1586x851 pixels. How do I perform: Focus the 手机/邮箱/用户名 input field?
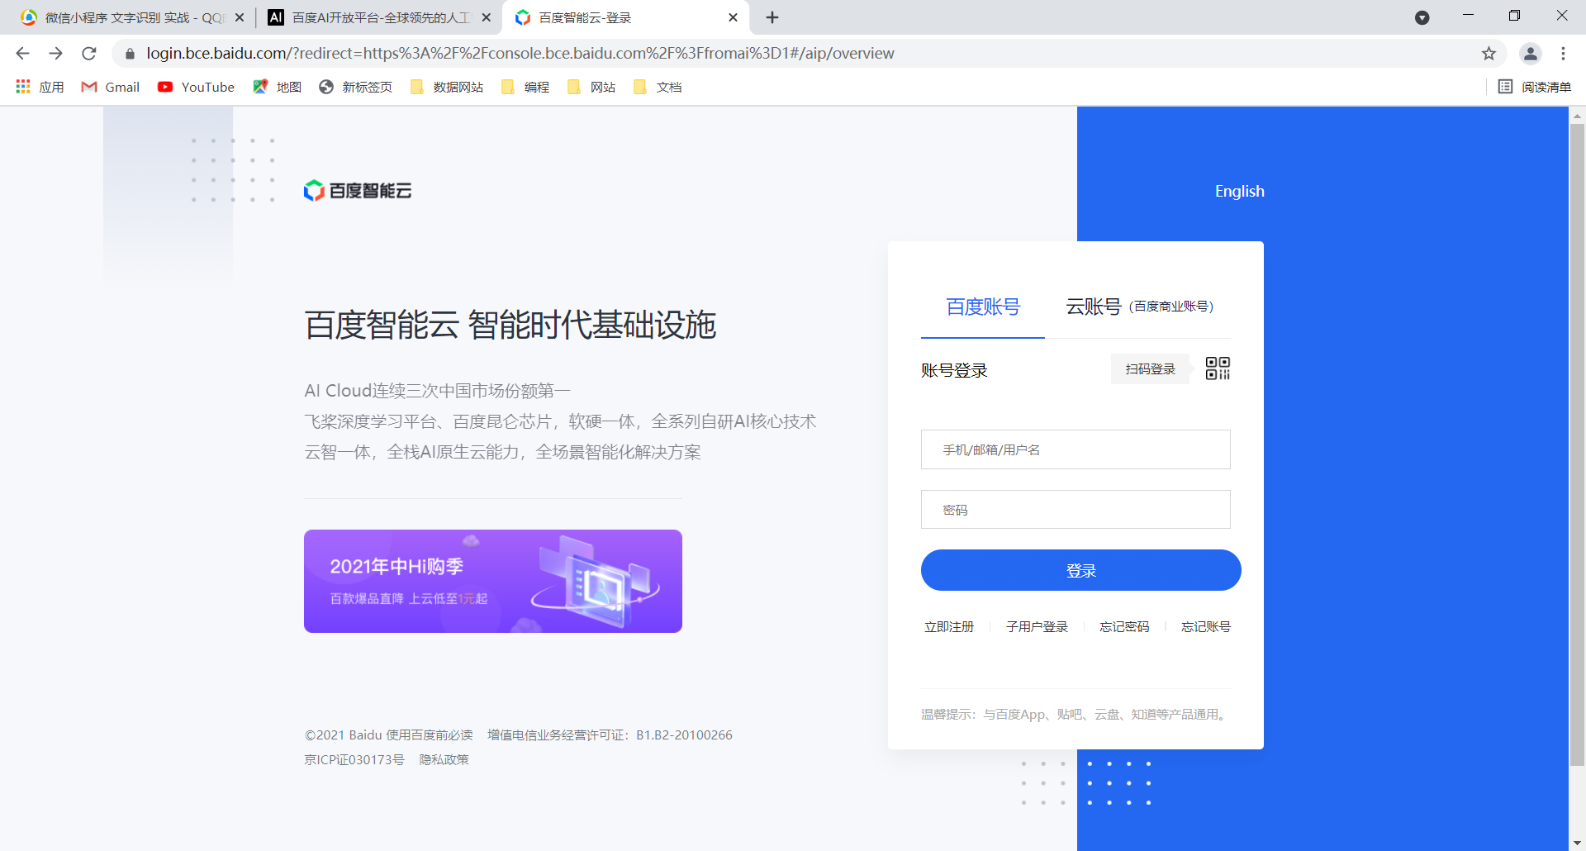[1076, 449]
